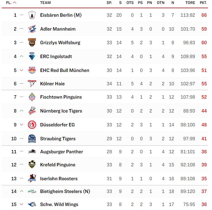Click the TEAM column header

(45, 3)
